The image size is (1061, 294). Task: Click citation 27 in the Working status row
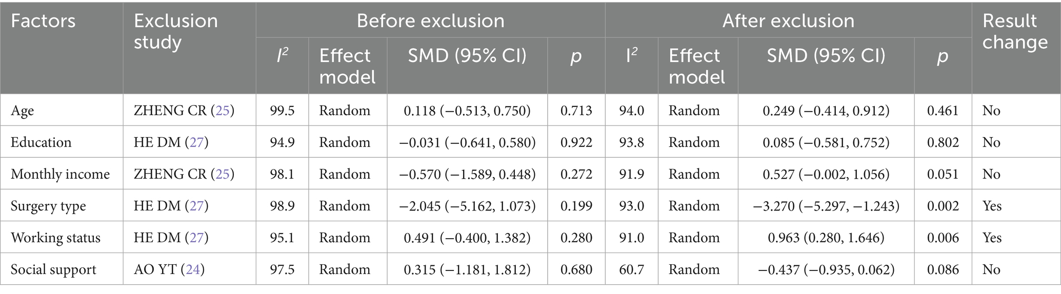pos(196,238)
